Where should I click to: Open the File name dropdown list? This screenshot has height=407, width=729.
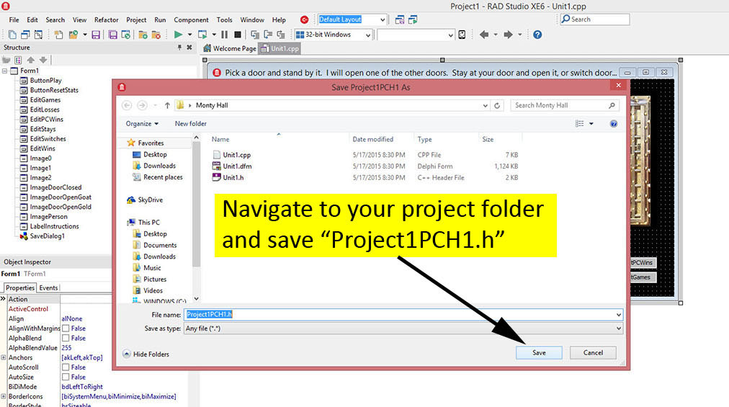618,315
